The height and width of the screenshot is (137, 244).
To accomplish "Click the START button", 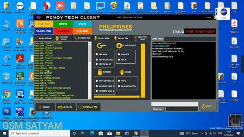I will 208,106.
